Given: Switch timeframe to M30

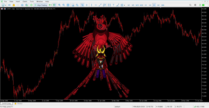Looking at the screenshot, I should point(142,5).
